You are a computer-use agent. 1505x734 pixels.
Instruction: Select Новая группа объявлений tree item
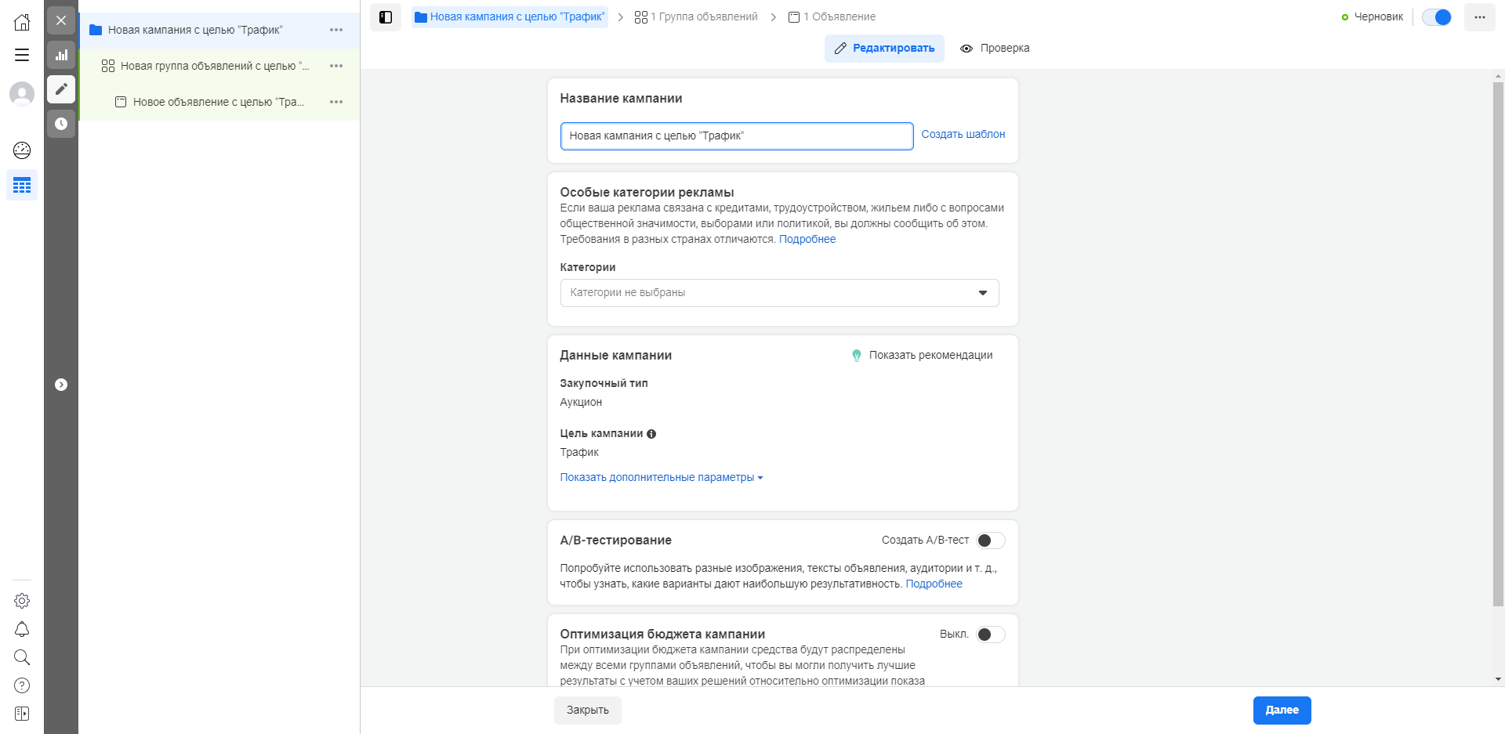(219, 66)
